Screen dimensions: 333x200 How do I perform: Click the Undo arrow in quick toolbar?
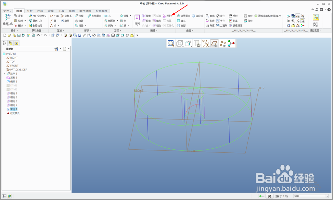[x=38, y=35]
